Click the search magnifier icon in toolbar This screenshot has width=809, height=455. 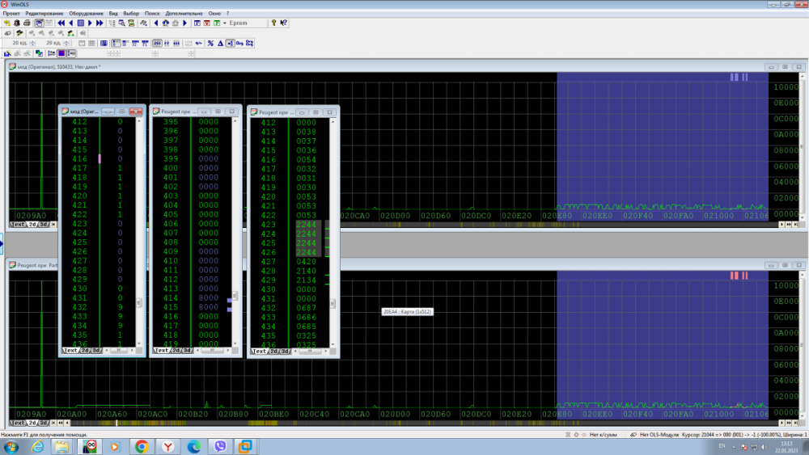(122, 23)
